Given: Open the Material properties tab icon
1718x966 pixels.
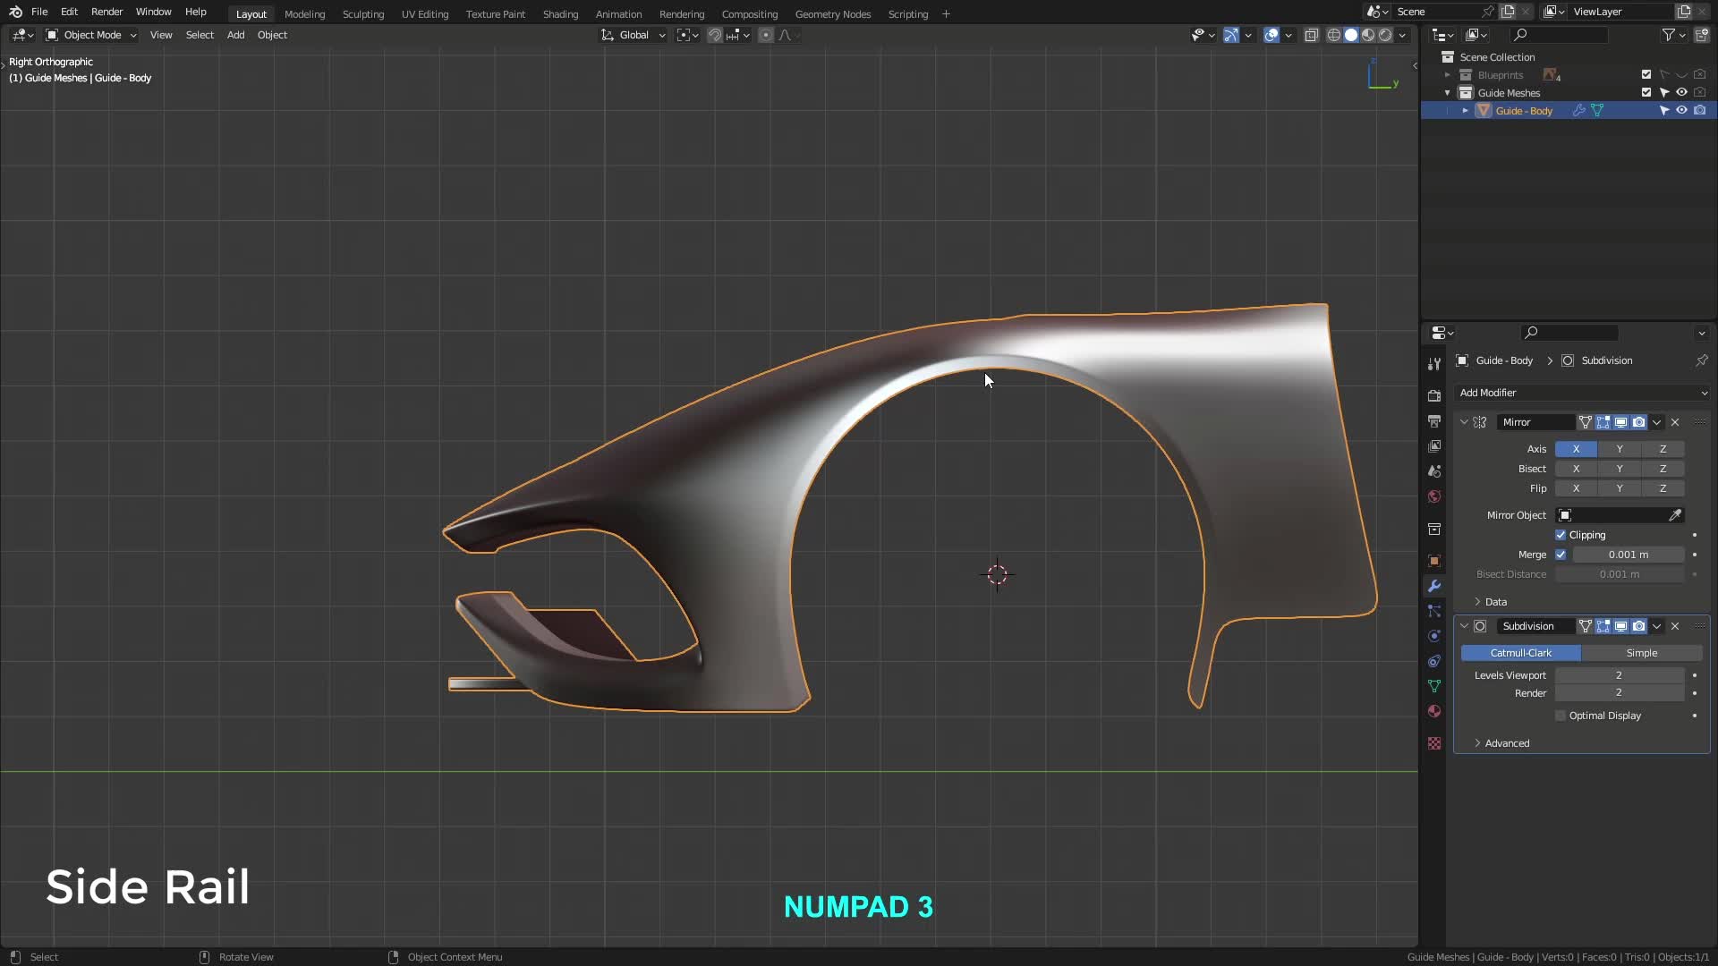Looking at the screenshot, I should [x=1434, y=711].
